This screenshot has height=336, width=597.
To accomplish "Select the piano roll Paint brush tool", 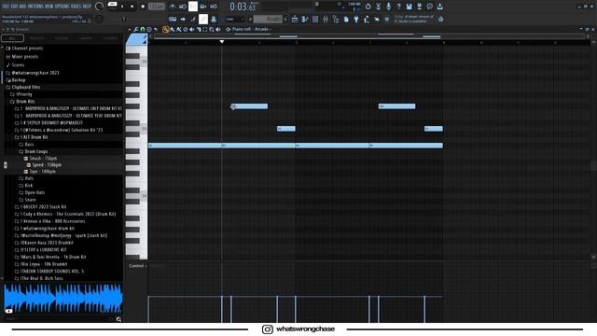I will click(x=173, y=29).
